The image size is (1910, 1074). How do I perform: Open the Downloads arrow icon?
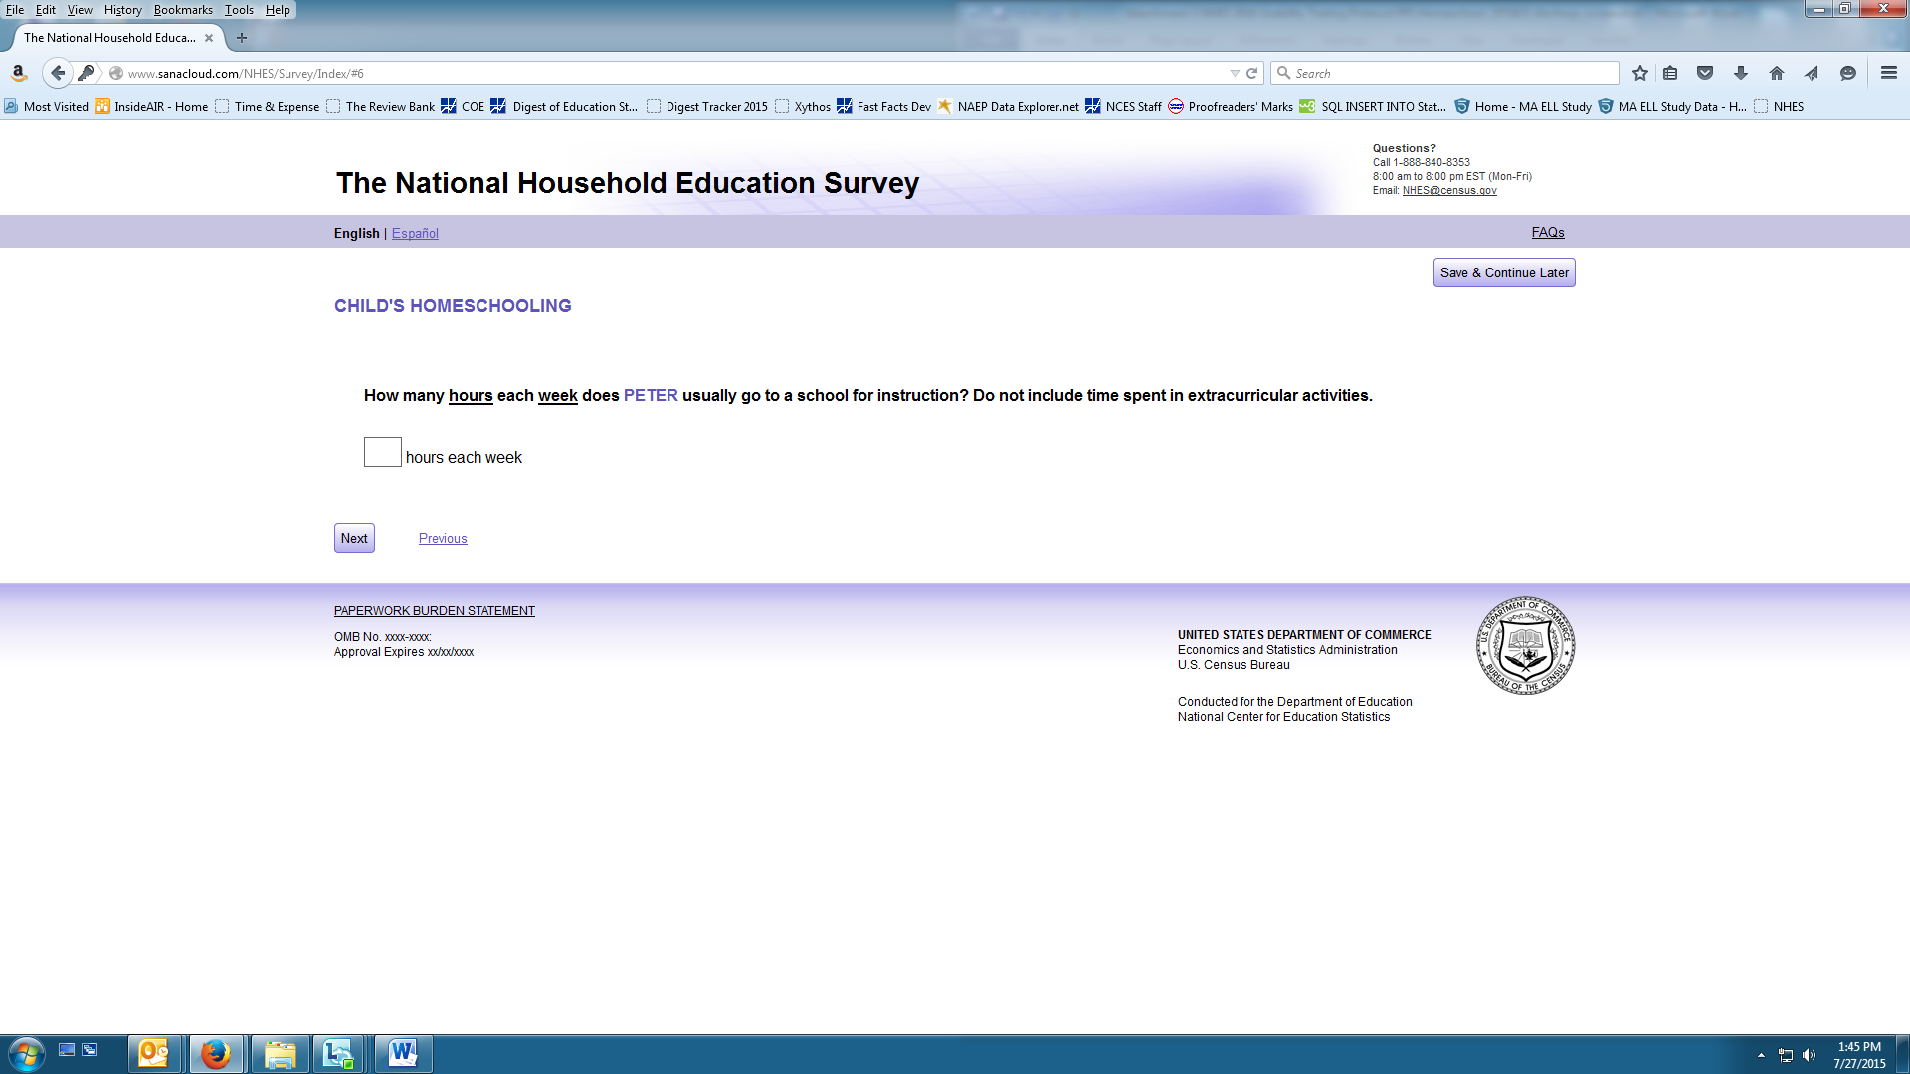click(1741, 73)
